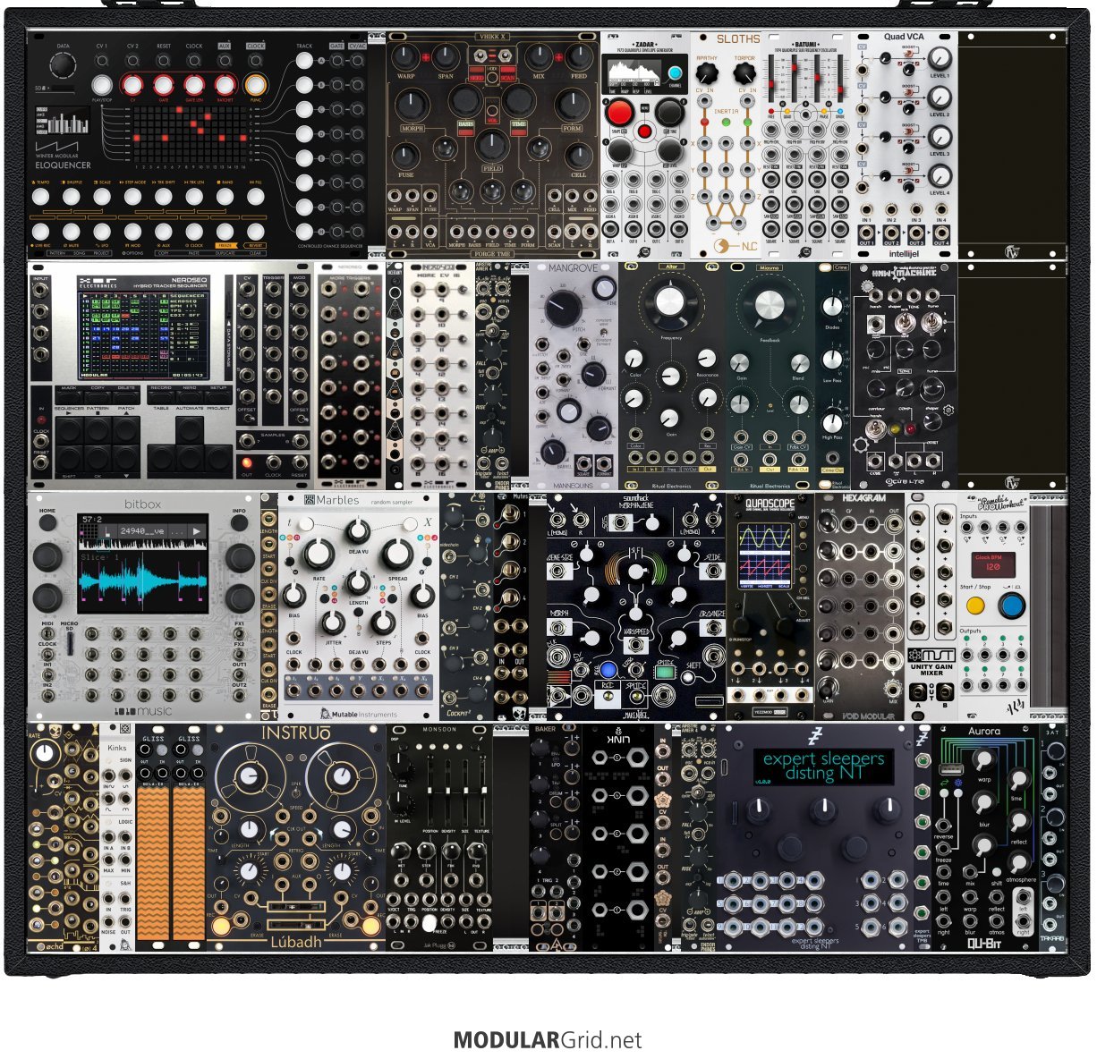
Task: Click the red GATE LEN button on Eloquencer
Action: pyautogui.click(x=193, y=86)
